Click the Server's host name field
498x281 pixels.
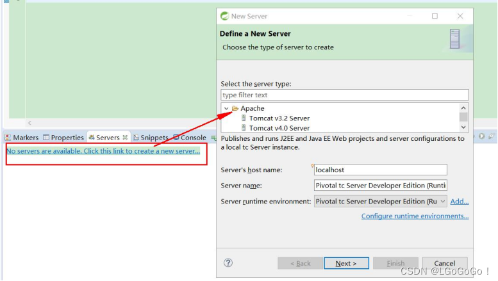click(381, 170)
